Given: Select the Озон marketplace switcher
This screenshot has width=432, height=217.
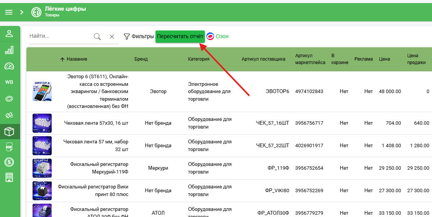Looking at the screenshot, I should pyautogui.click(x=218, y=37).
